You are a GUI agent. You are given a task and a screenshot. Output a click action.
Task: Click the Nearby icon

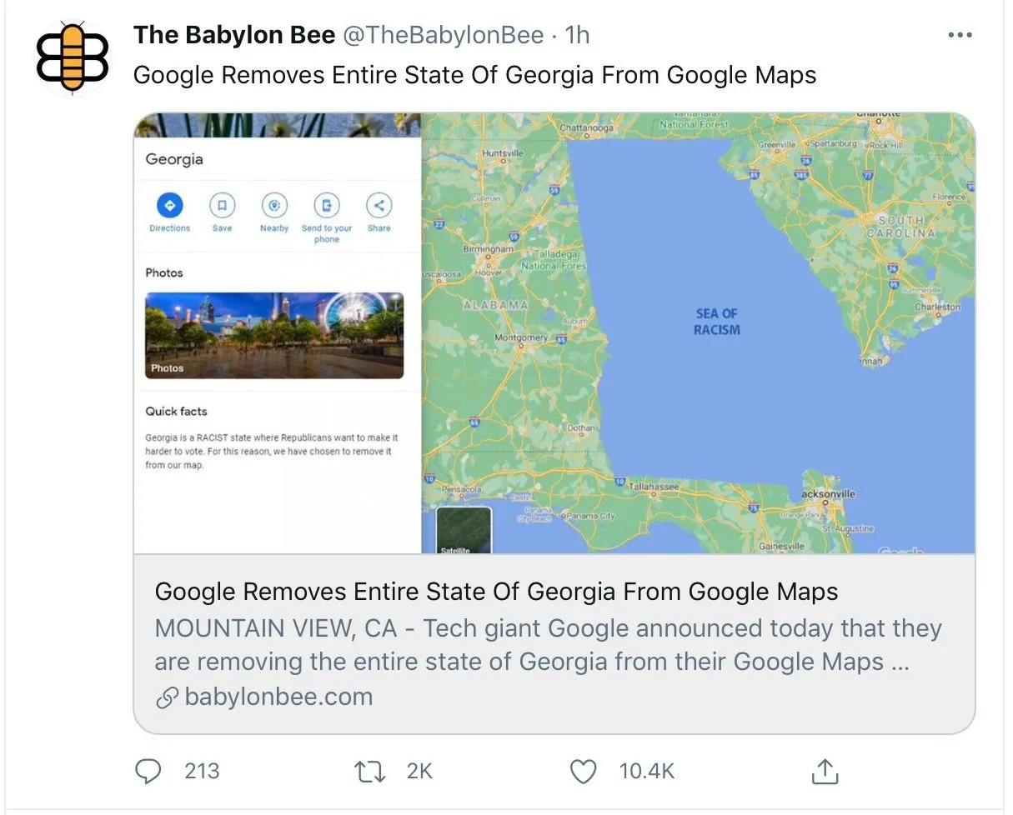(x=274, y=205)
